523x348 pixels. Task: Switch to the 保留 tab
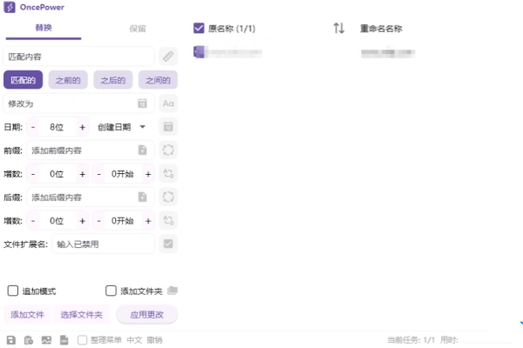pyautogui.click(x=137, y=28)
